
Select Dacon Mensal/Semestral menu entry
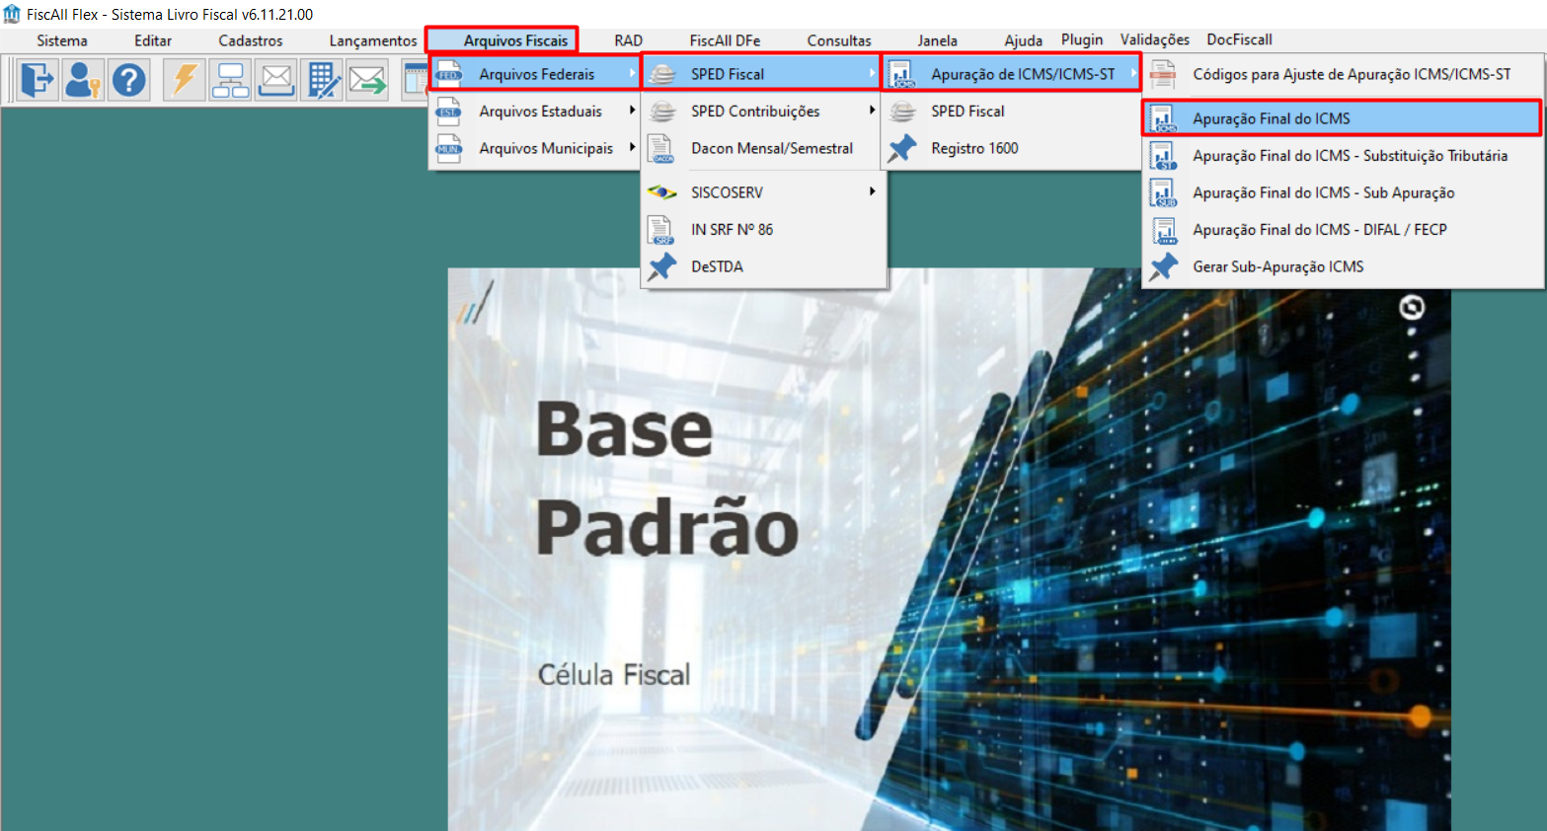pos(761,148)
